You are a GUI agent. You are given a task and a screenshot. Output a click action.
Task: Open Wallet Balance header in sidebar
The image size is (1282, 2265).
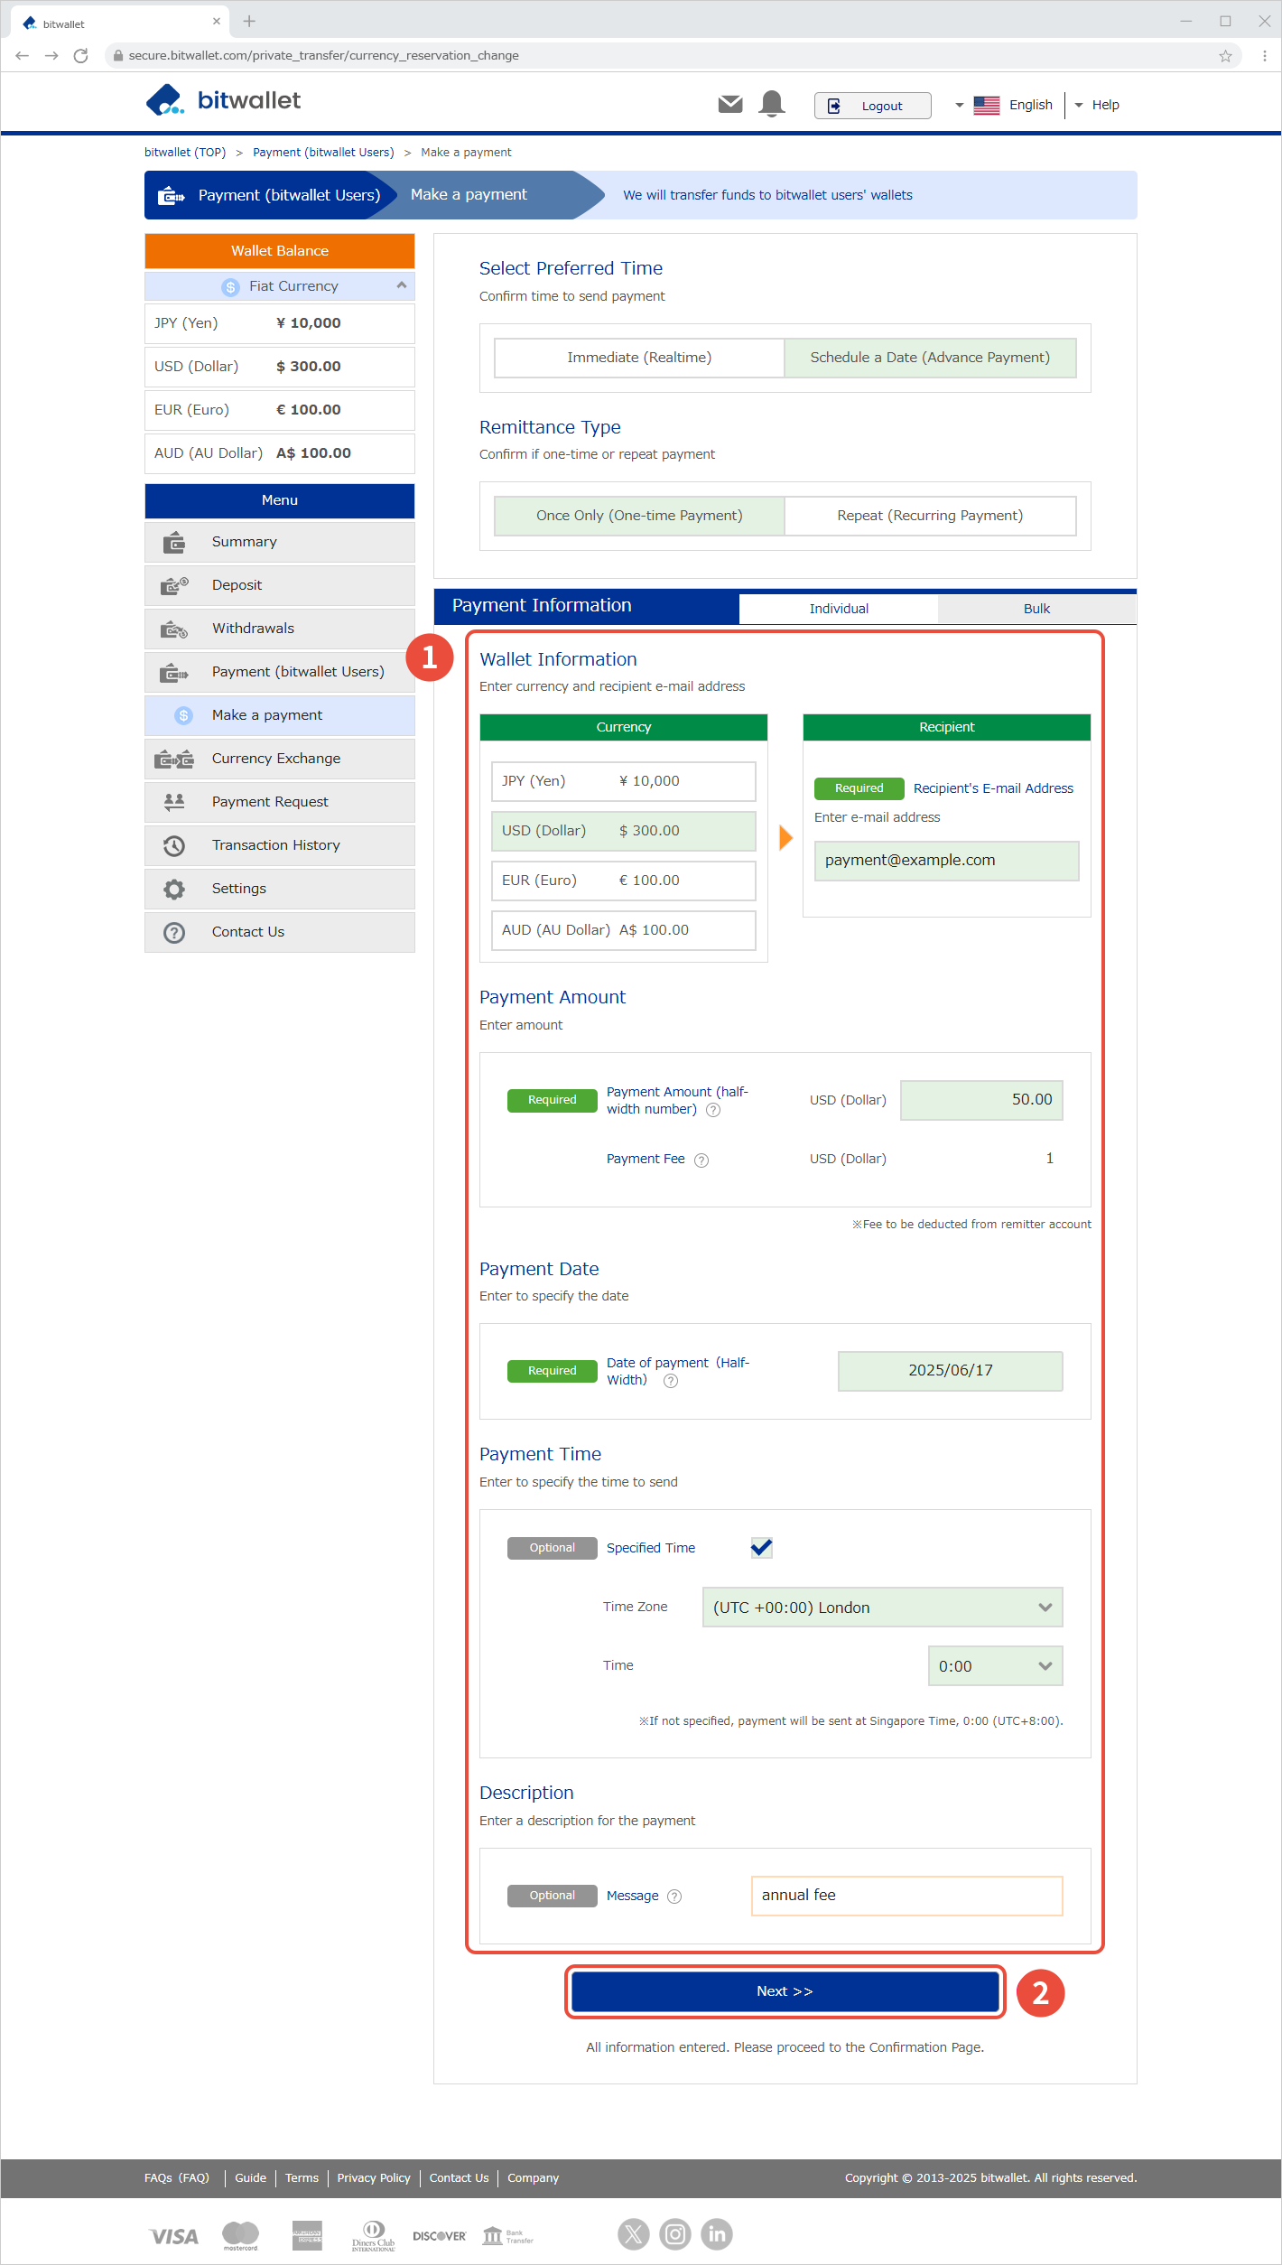click(x=280, y=251)
